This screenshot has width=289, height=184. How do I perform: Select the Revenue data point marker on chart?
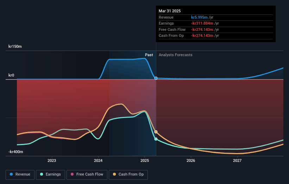tap(156, 78)
